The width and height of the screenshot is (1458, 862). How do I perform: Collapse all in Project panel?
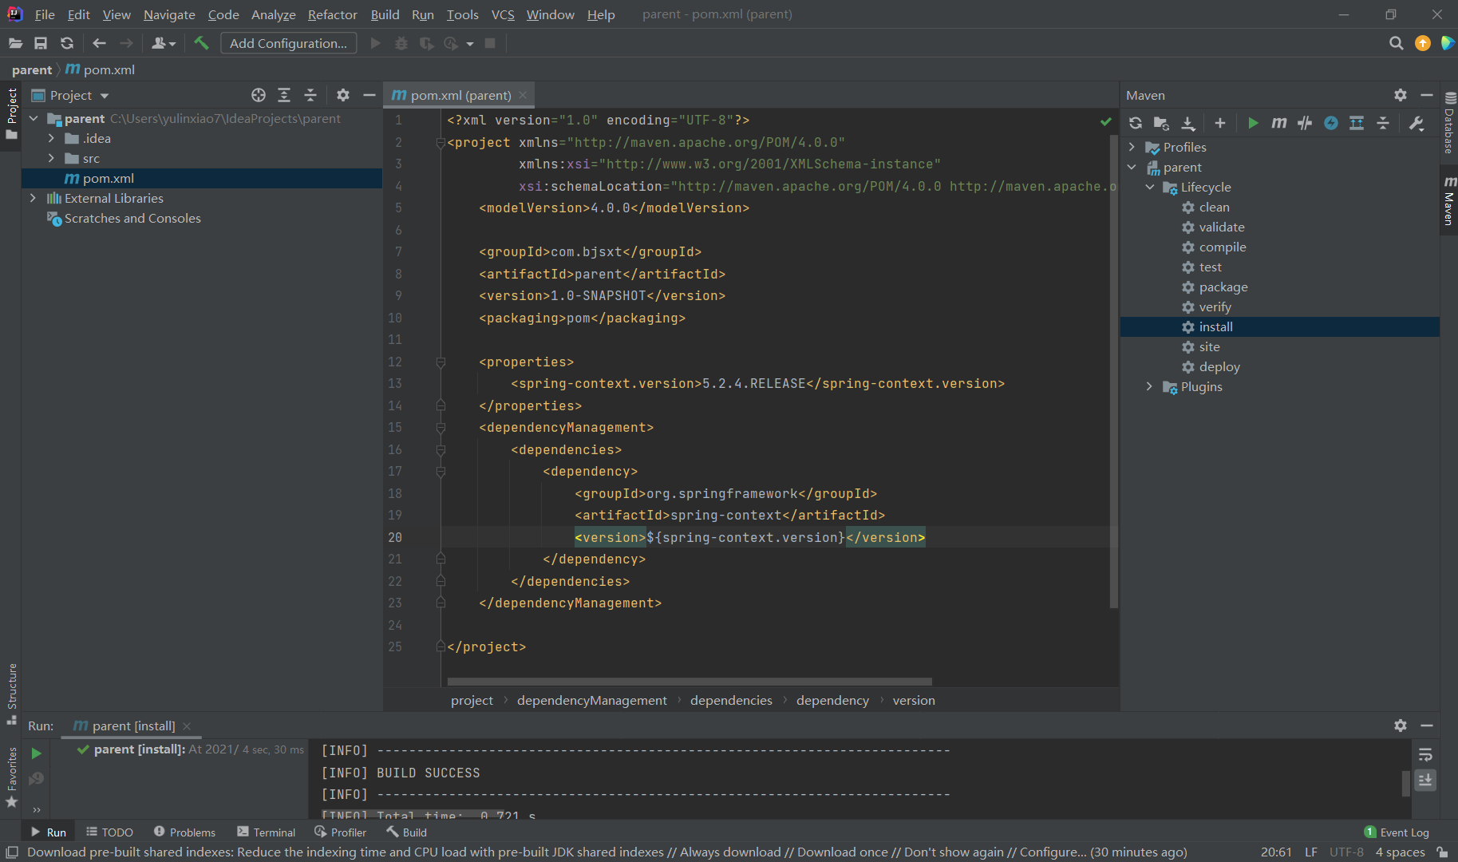310,95
